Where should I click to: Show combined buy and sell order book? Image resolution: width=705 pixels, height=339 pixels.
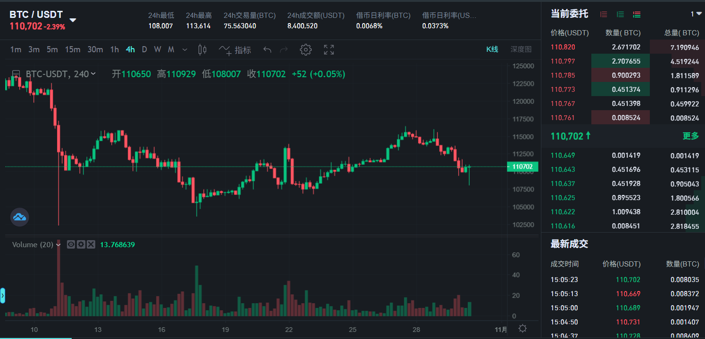(x=637, y=14)
